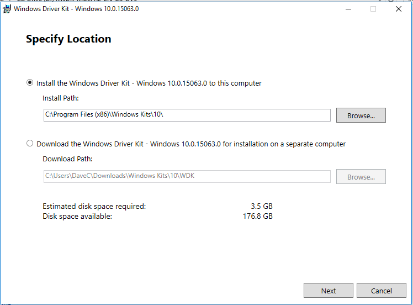Minimize the Windows Driver Kit window
413x305 pixels.
pyautogui.click(x=348, y=9)
